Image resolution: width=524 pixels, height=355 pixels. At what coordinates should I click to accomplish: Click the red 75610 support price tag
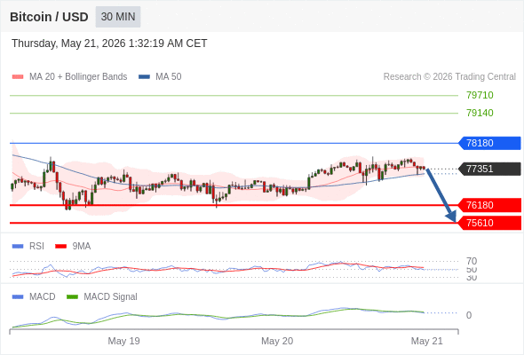(489, 223)
